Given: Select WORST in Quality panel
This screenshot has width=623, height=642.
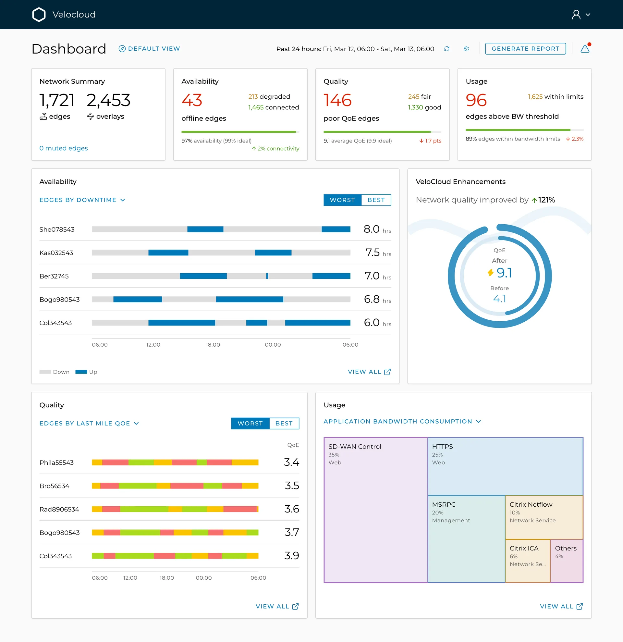Looking at the screenshot, I should click(250, 423).
